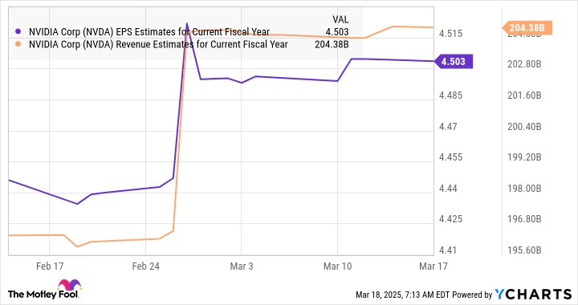Select the NVIDIA EPS Estimates legend label
The image size is (578, 305).
149,32
